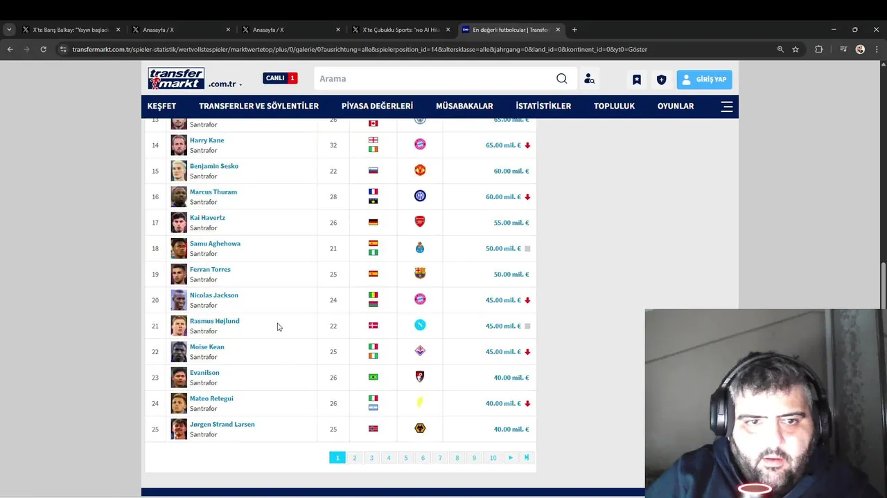This screenshot has height=498, width=887.
Task: Click the club crest in Moise Kean's row
Action: [420, 351]
